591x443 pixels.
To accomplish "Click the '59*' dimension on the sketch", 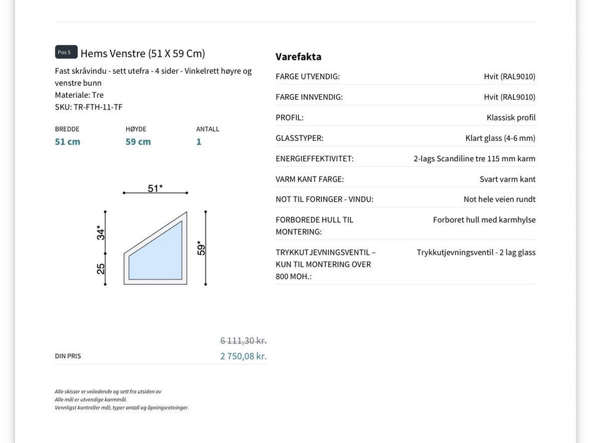I will [x=201, y=248].
